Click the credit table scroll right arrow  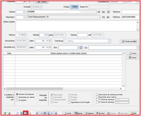(x=121, y=89)
